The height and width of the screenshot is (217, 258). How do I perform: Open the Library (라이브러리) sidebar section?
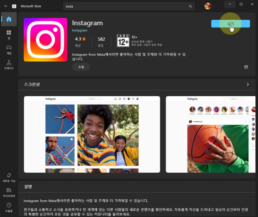click(x=9, y=193)
